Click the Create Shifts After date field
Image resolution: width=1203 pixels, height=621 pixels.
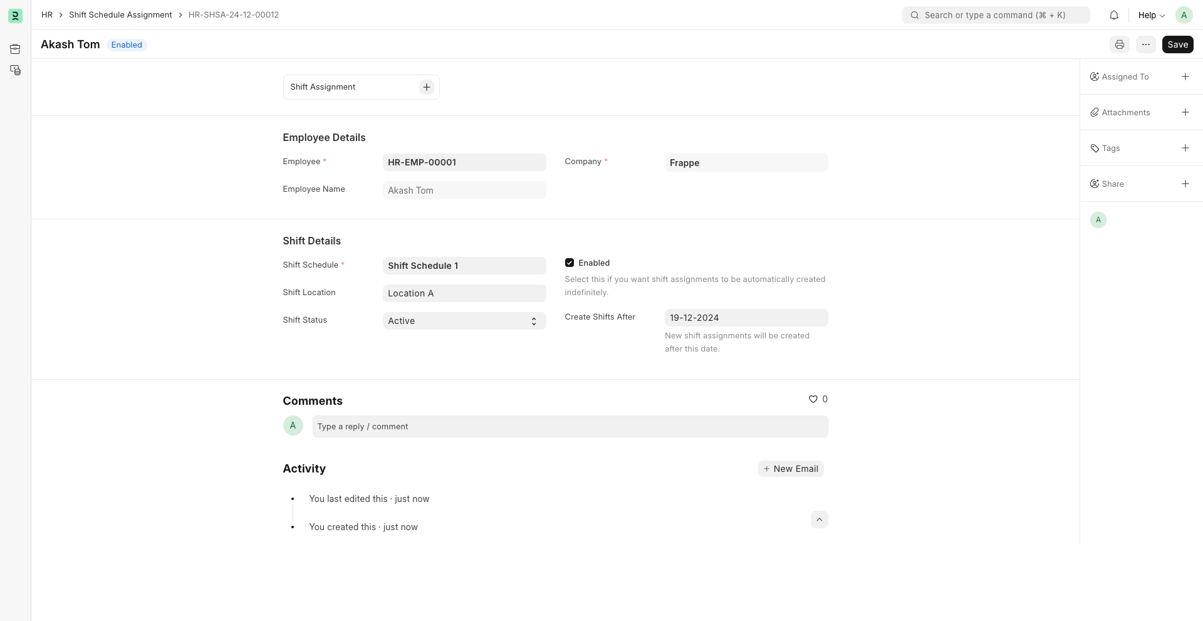746,318
